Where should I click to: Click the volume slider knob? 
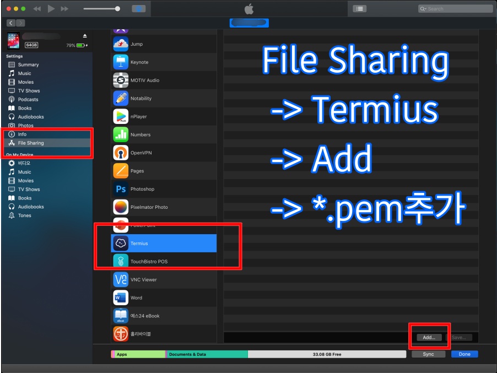click(117, 9)
